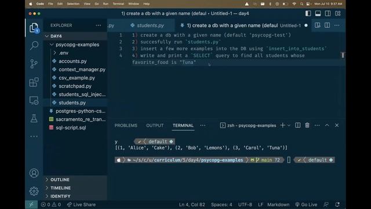The image size is (371, 209).
Task: Open scratchpad.py file
Action: 75,86
